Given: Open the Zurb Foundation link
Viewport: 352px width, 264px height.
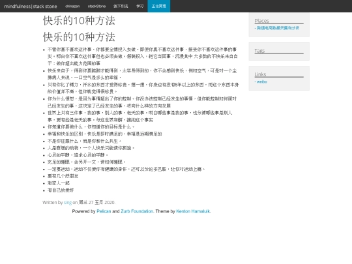Looking at the screenshot, I should pyautogui.click(x=137, y=211).
